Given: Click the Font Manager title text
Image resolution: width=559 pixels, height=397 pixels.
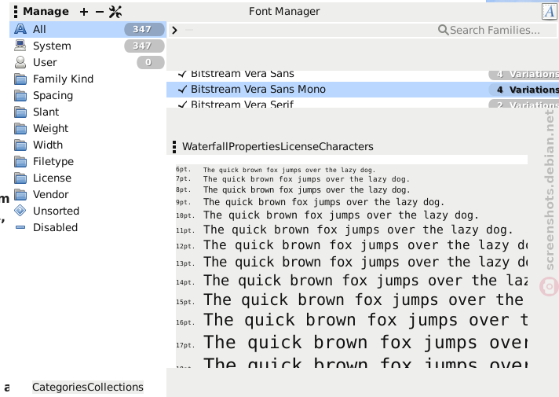Looking at the screenshot, I should click(x=284, y=12).
